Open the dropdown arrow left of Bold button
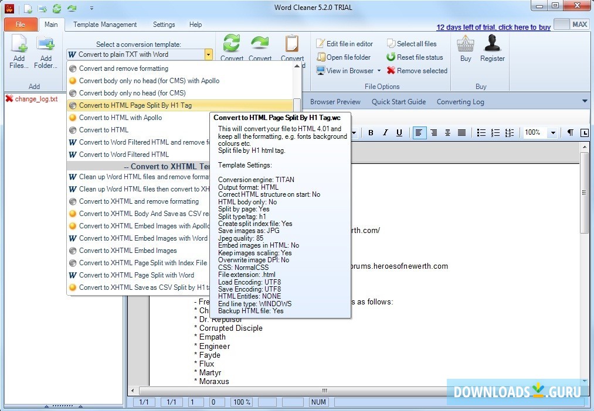This screenshot has height=411, width=594. pyautogui.click(x=354, y=133)
